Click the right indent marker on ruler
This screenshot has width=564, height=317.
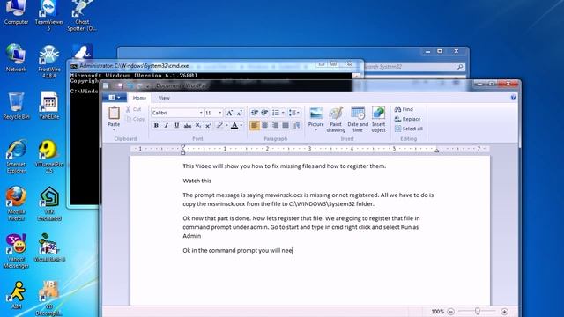pos(437,151)
